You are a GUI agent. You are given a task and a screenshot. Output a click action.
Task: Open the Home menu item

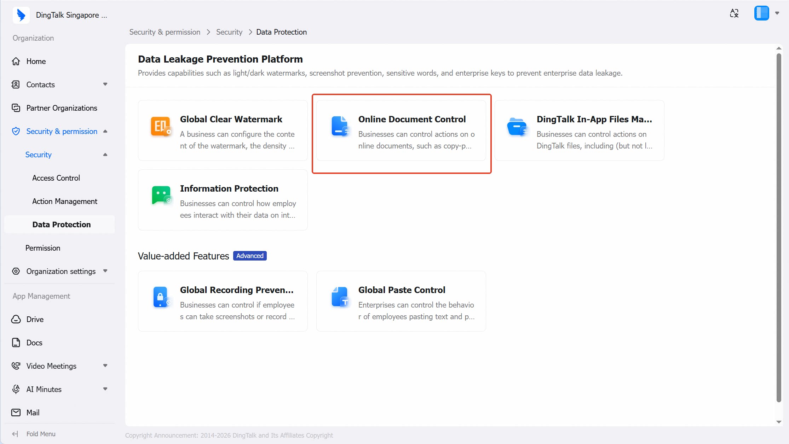tap(59, 61)
